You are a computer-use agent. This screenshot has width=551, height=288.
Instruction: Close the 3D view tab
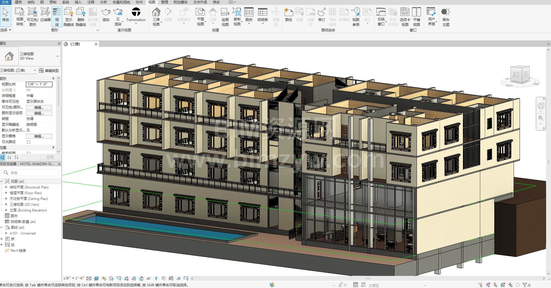[96, 44]
